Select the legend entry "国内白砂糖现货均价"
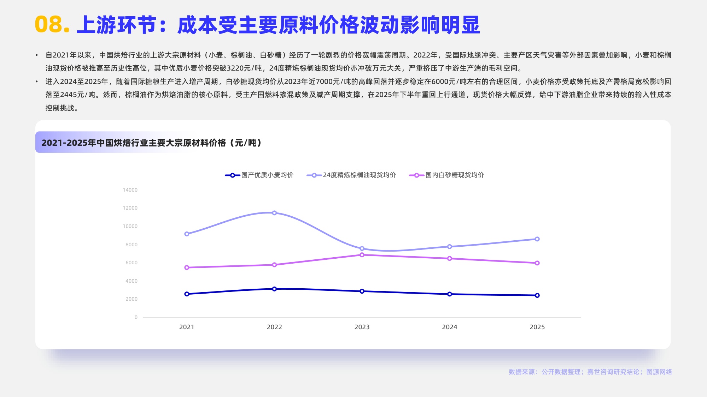The image size is (707, 397). (x=446, y=175)
